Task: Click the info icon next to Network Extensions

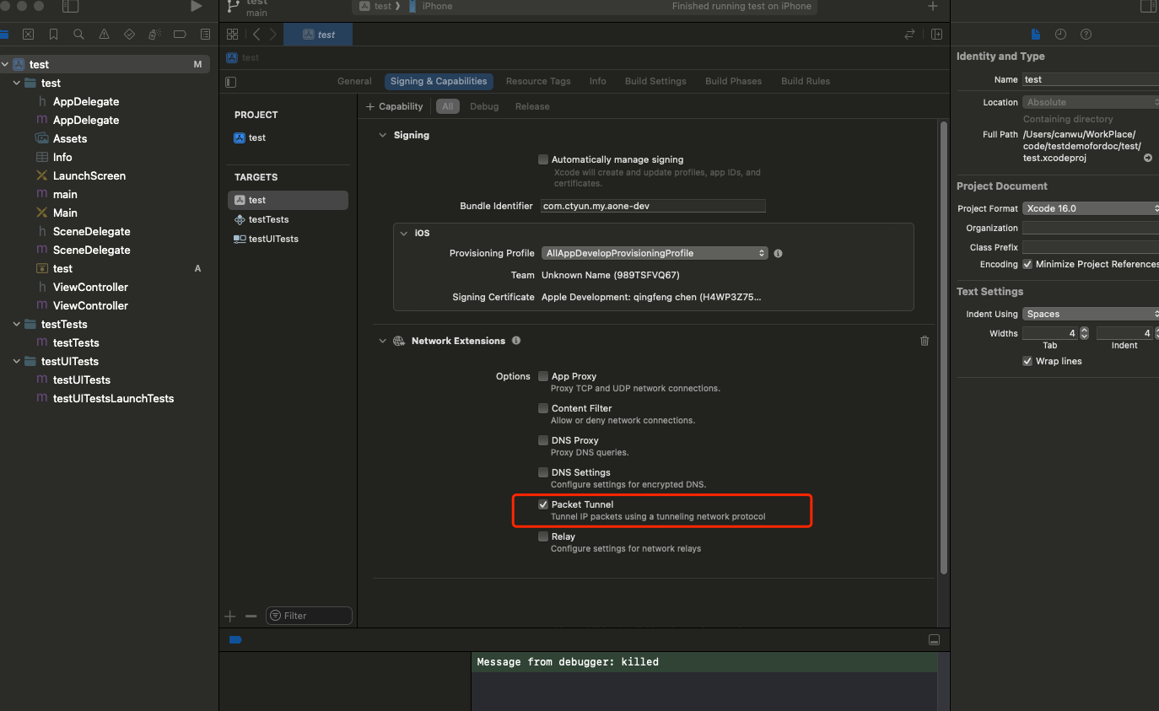Action: (x=516, y=341)
